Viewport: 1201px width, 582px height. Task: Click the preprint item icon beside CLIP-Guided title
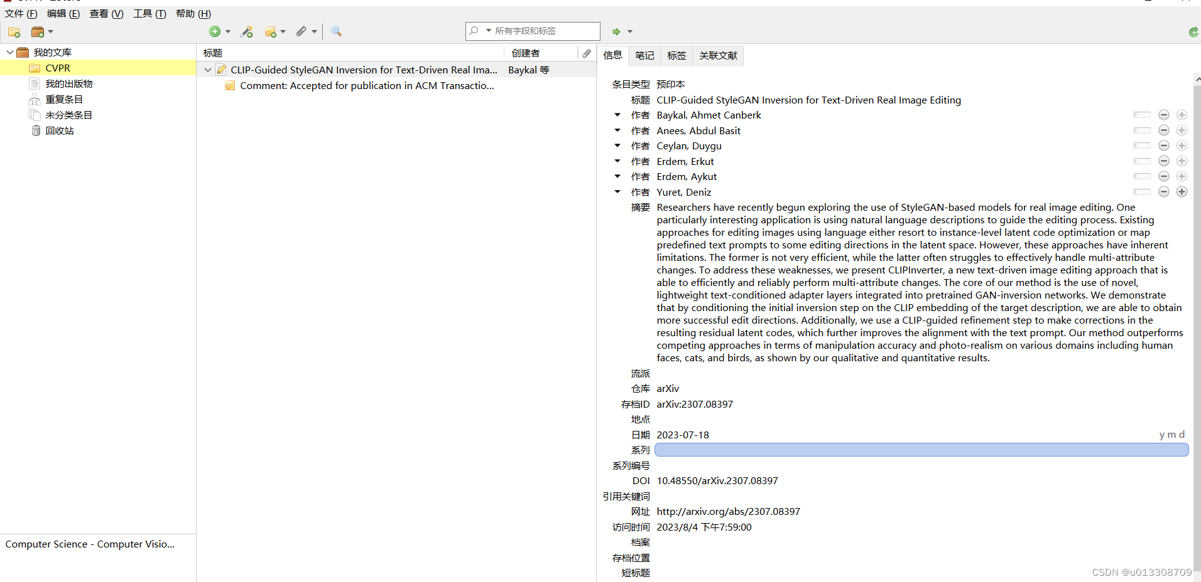point(221,70)
